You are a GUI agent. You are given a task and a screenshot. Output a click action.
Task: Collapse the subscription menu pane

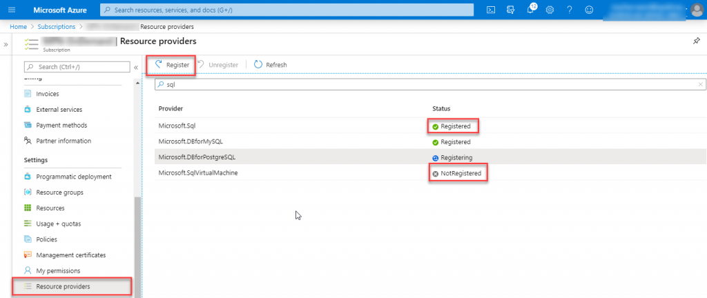pos(136,67)
